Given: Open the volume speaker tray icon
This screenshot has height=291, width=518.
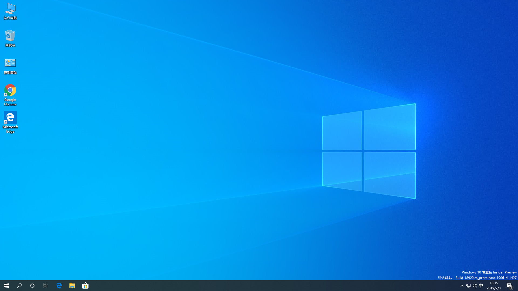Looking at the screenshot, I should (x=475, y=286).
